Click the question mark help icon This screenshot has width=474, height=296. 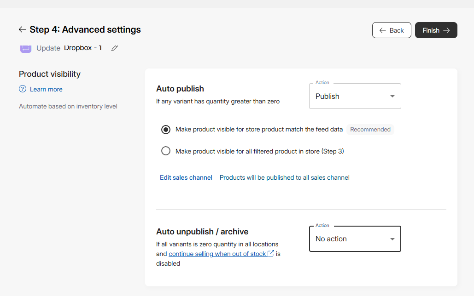(x=23, y=89)
